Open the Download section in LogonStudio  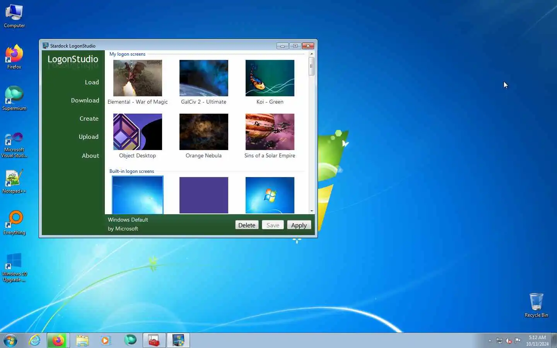point(85,101)
